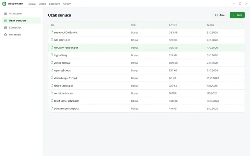Click the 7.10.2026 date cell
250x156 pixels.
click(x=212, y=86)
